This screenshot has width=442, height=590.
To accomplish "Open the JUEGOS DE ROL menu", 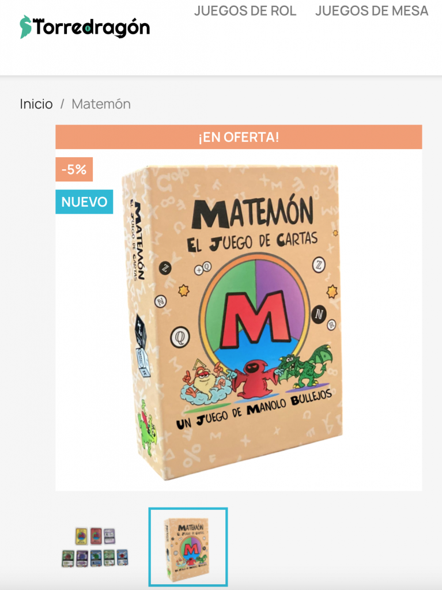I will click(x=245, y=11).
